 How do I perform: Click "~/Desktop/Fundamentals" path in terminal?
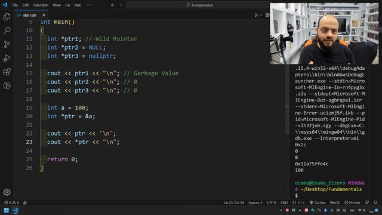331,189
